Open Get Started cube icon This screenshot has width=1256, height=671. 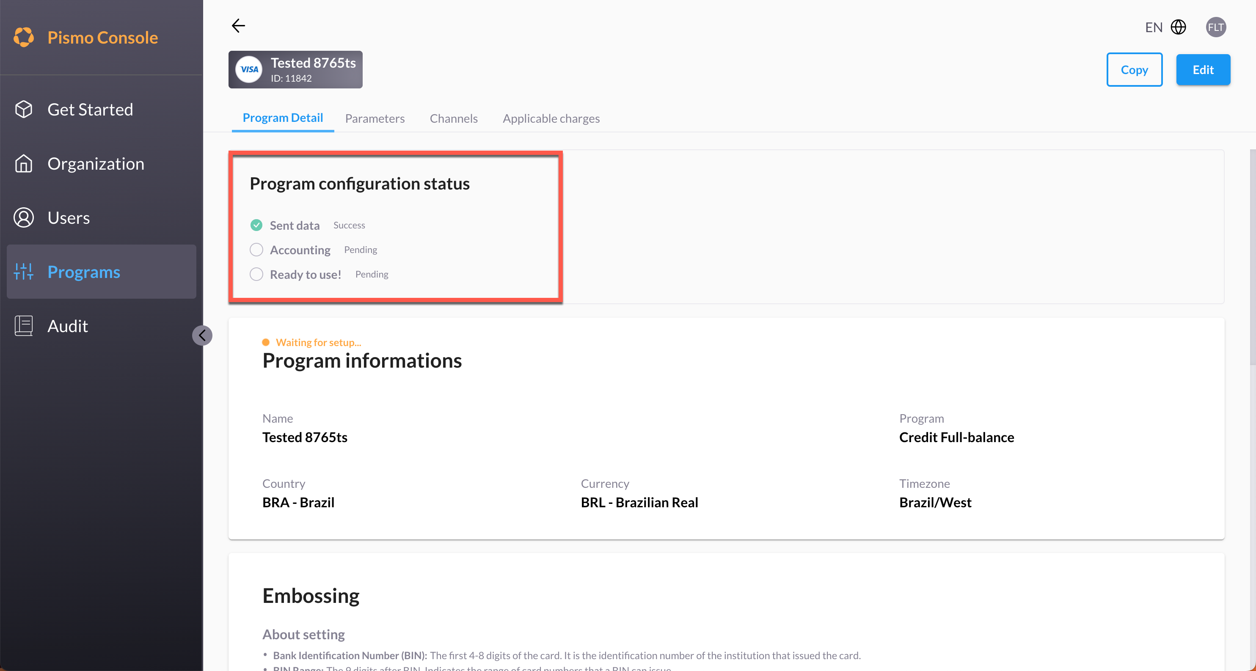(23, 109)
